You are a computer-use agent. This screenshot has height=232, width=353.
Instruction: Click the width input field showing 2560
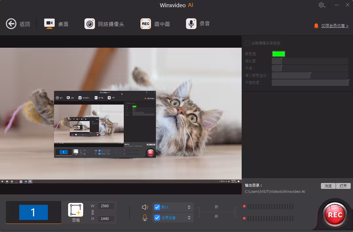(x=106, y=206)
